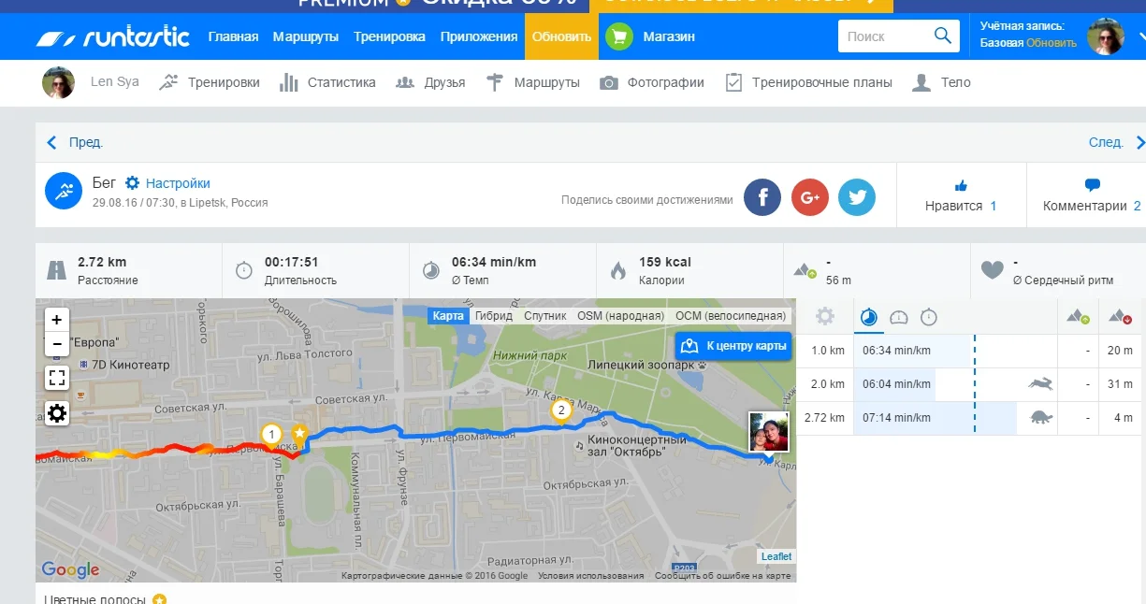
Task: Open the Маршруты top menu
Action: (x=306, y=37)
